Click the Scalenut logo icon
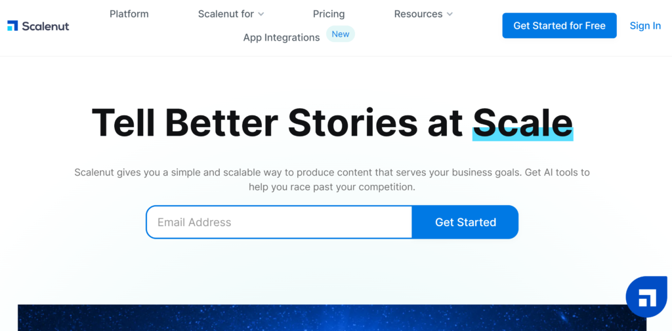The width and height of the screenshot is (672, 331). click(x=12, y=26)
